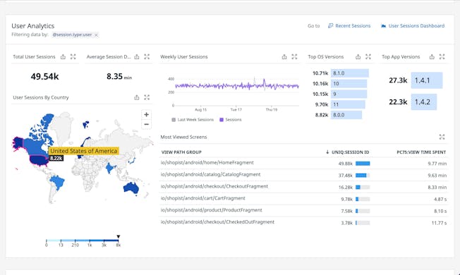Open Recent Sessions link
The height and width of the screenshot is (275, 460).
(353, 26)
